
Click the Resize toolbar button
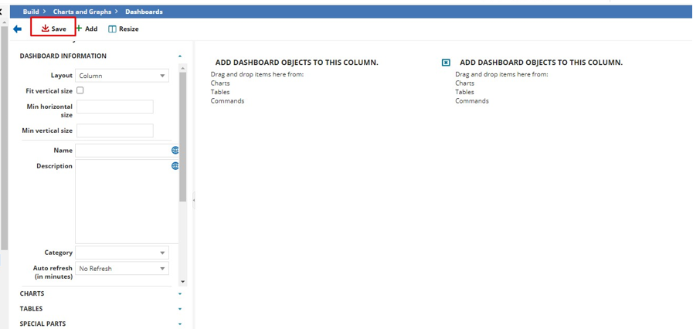[x=124, y=29]
